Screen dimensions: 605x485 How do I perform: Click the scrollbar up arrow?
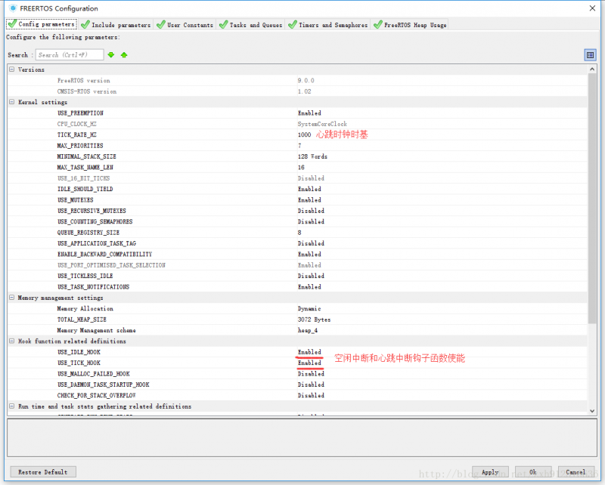[x=592, y=69]
